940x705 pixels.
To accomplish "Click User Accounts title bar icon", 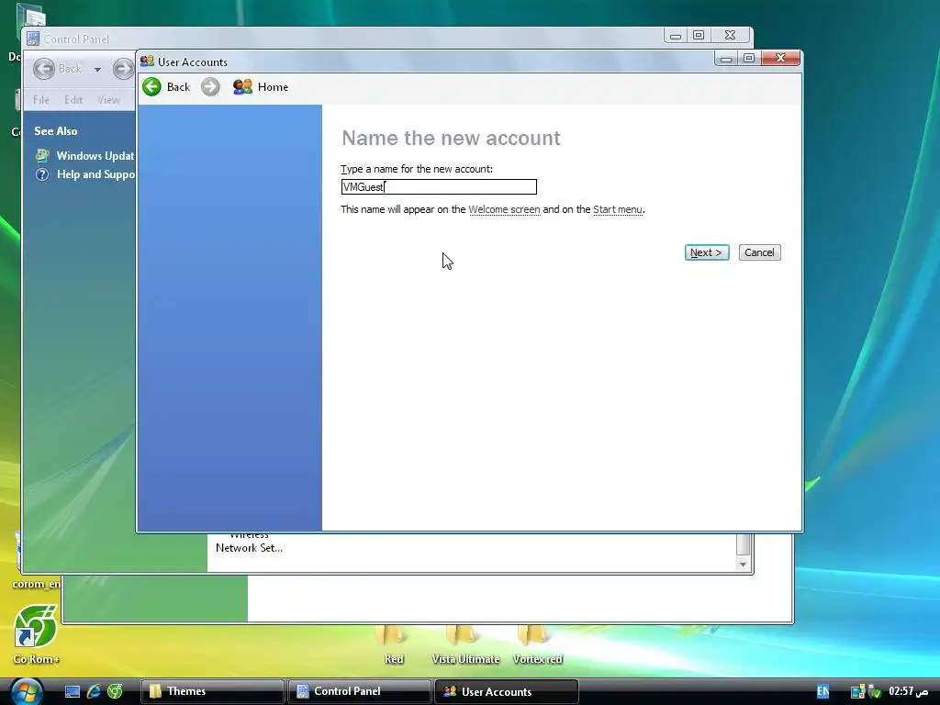I will coord(147,62).
